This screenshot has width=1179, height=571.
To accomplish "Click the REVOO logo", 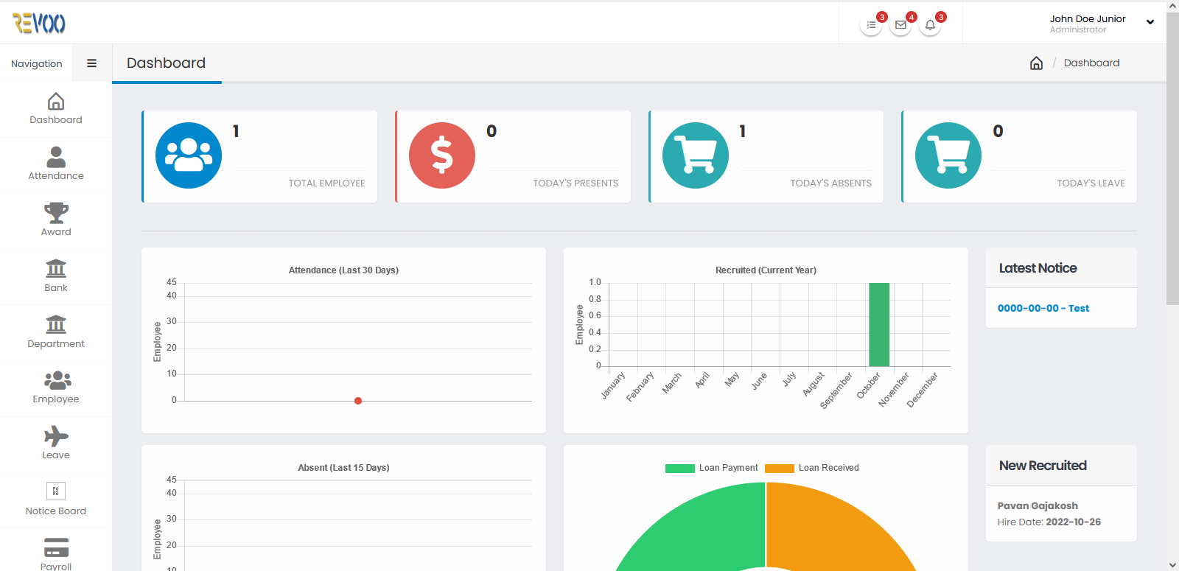I will click(39, 24).
